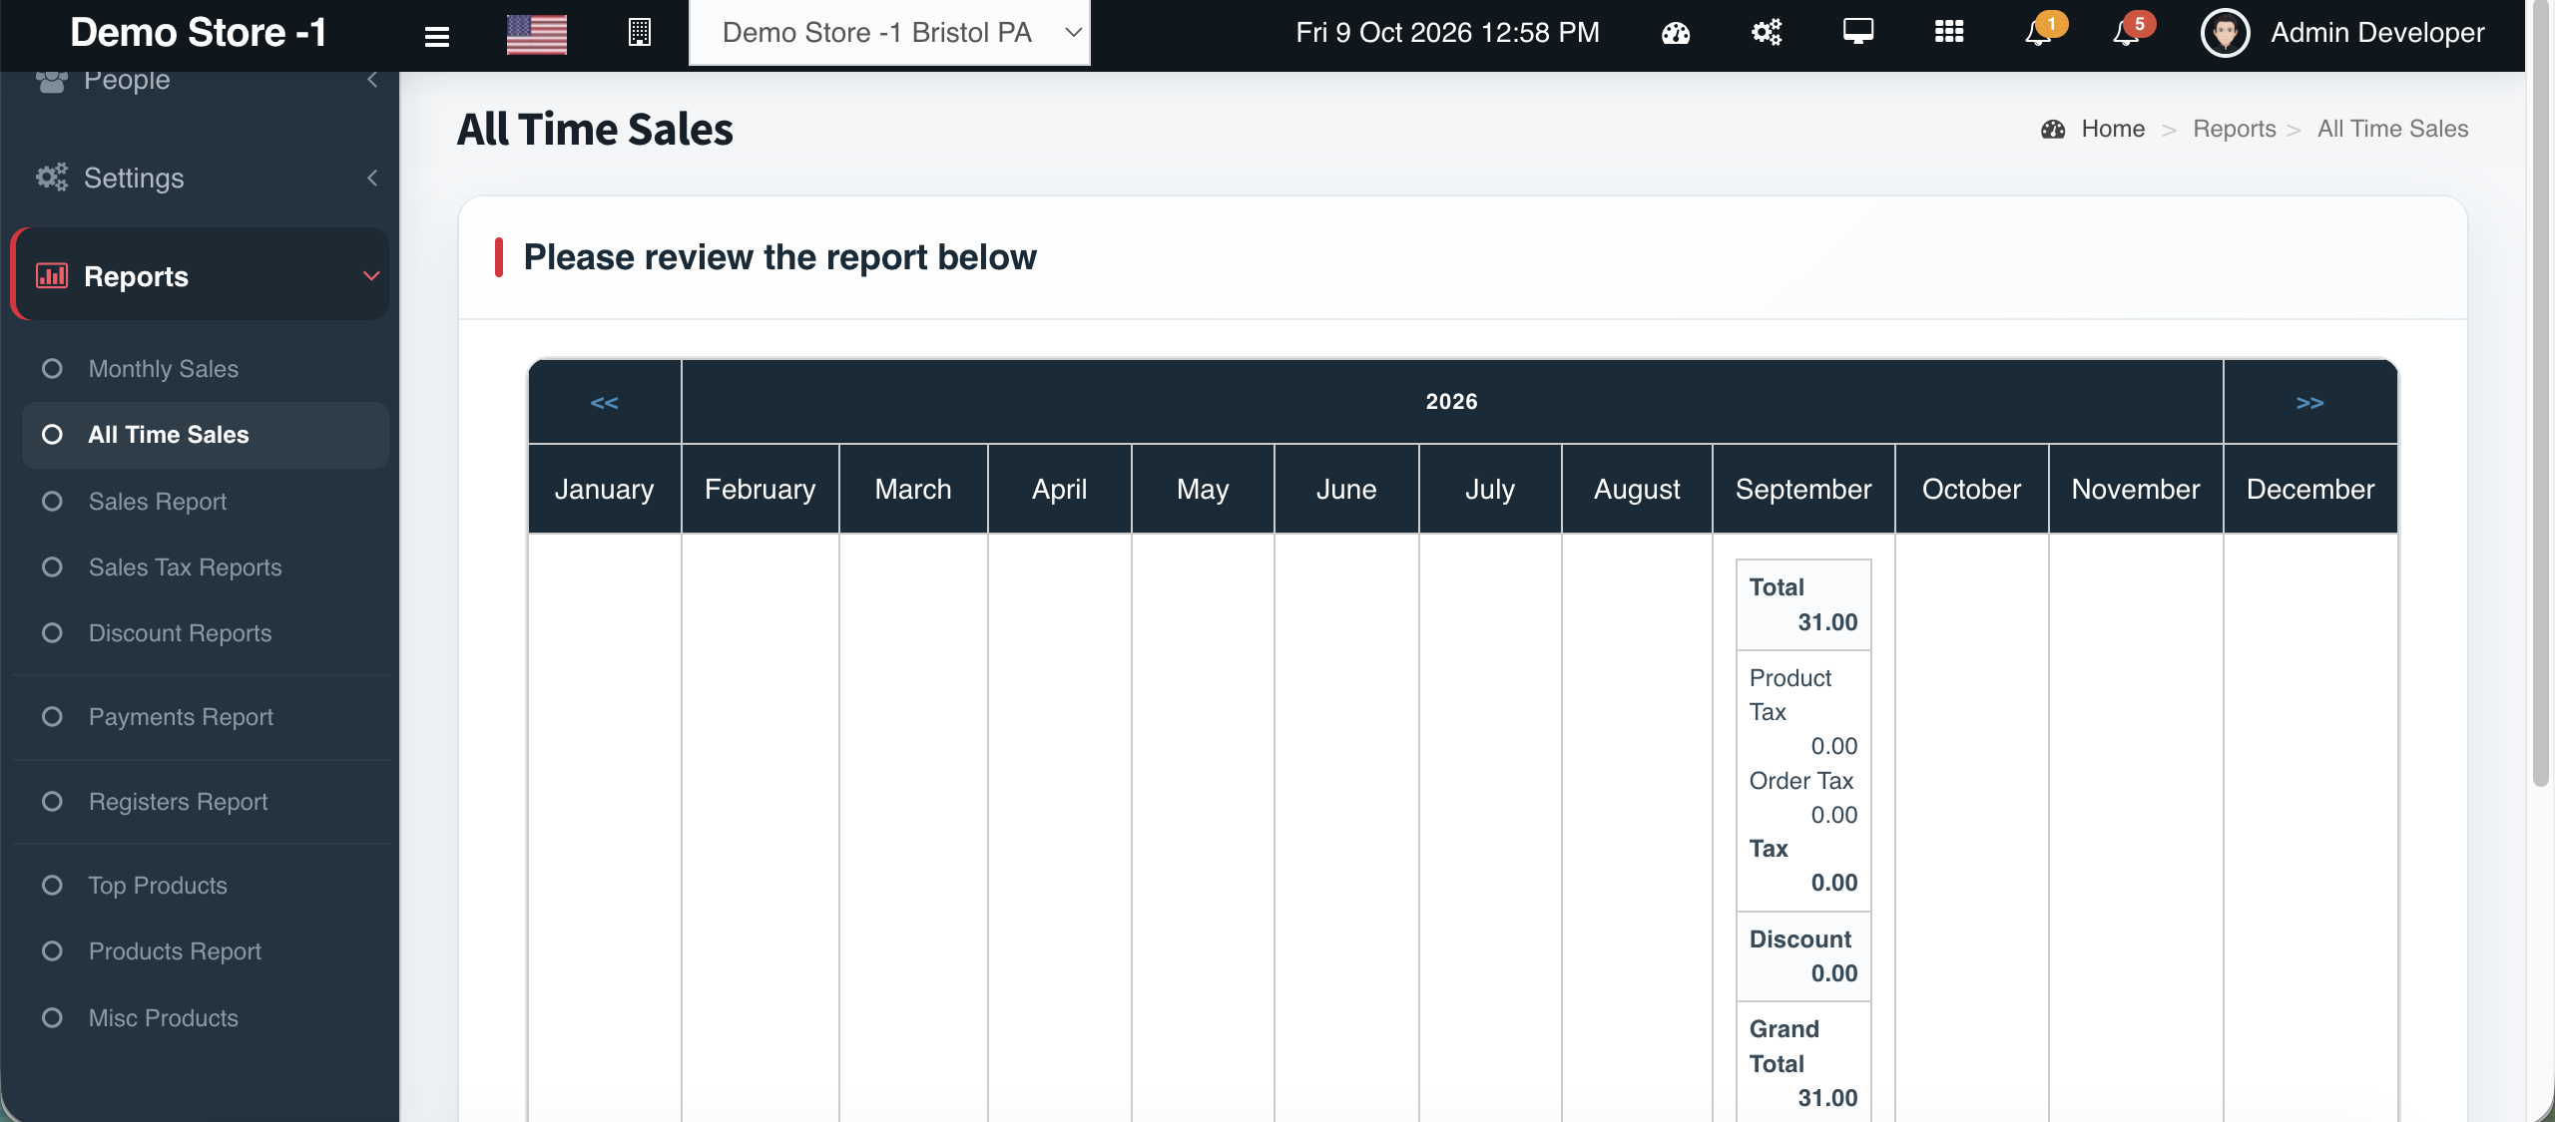Go to next year with >> link
Screen dimensions: 2555x1122
(x=2310, y=403)
